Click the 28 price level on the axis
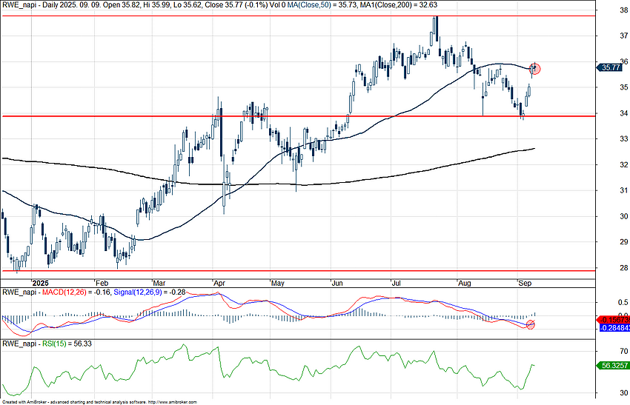 pyautogui.click(x=623, y=268)
